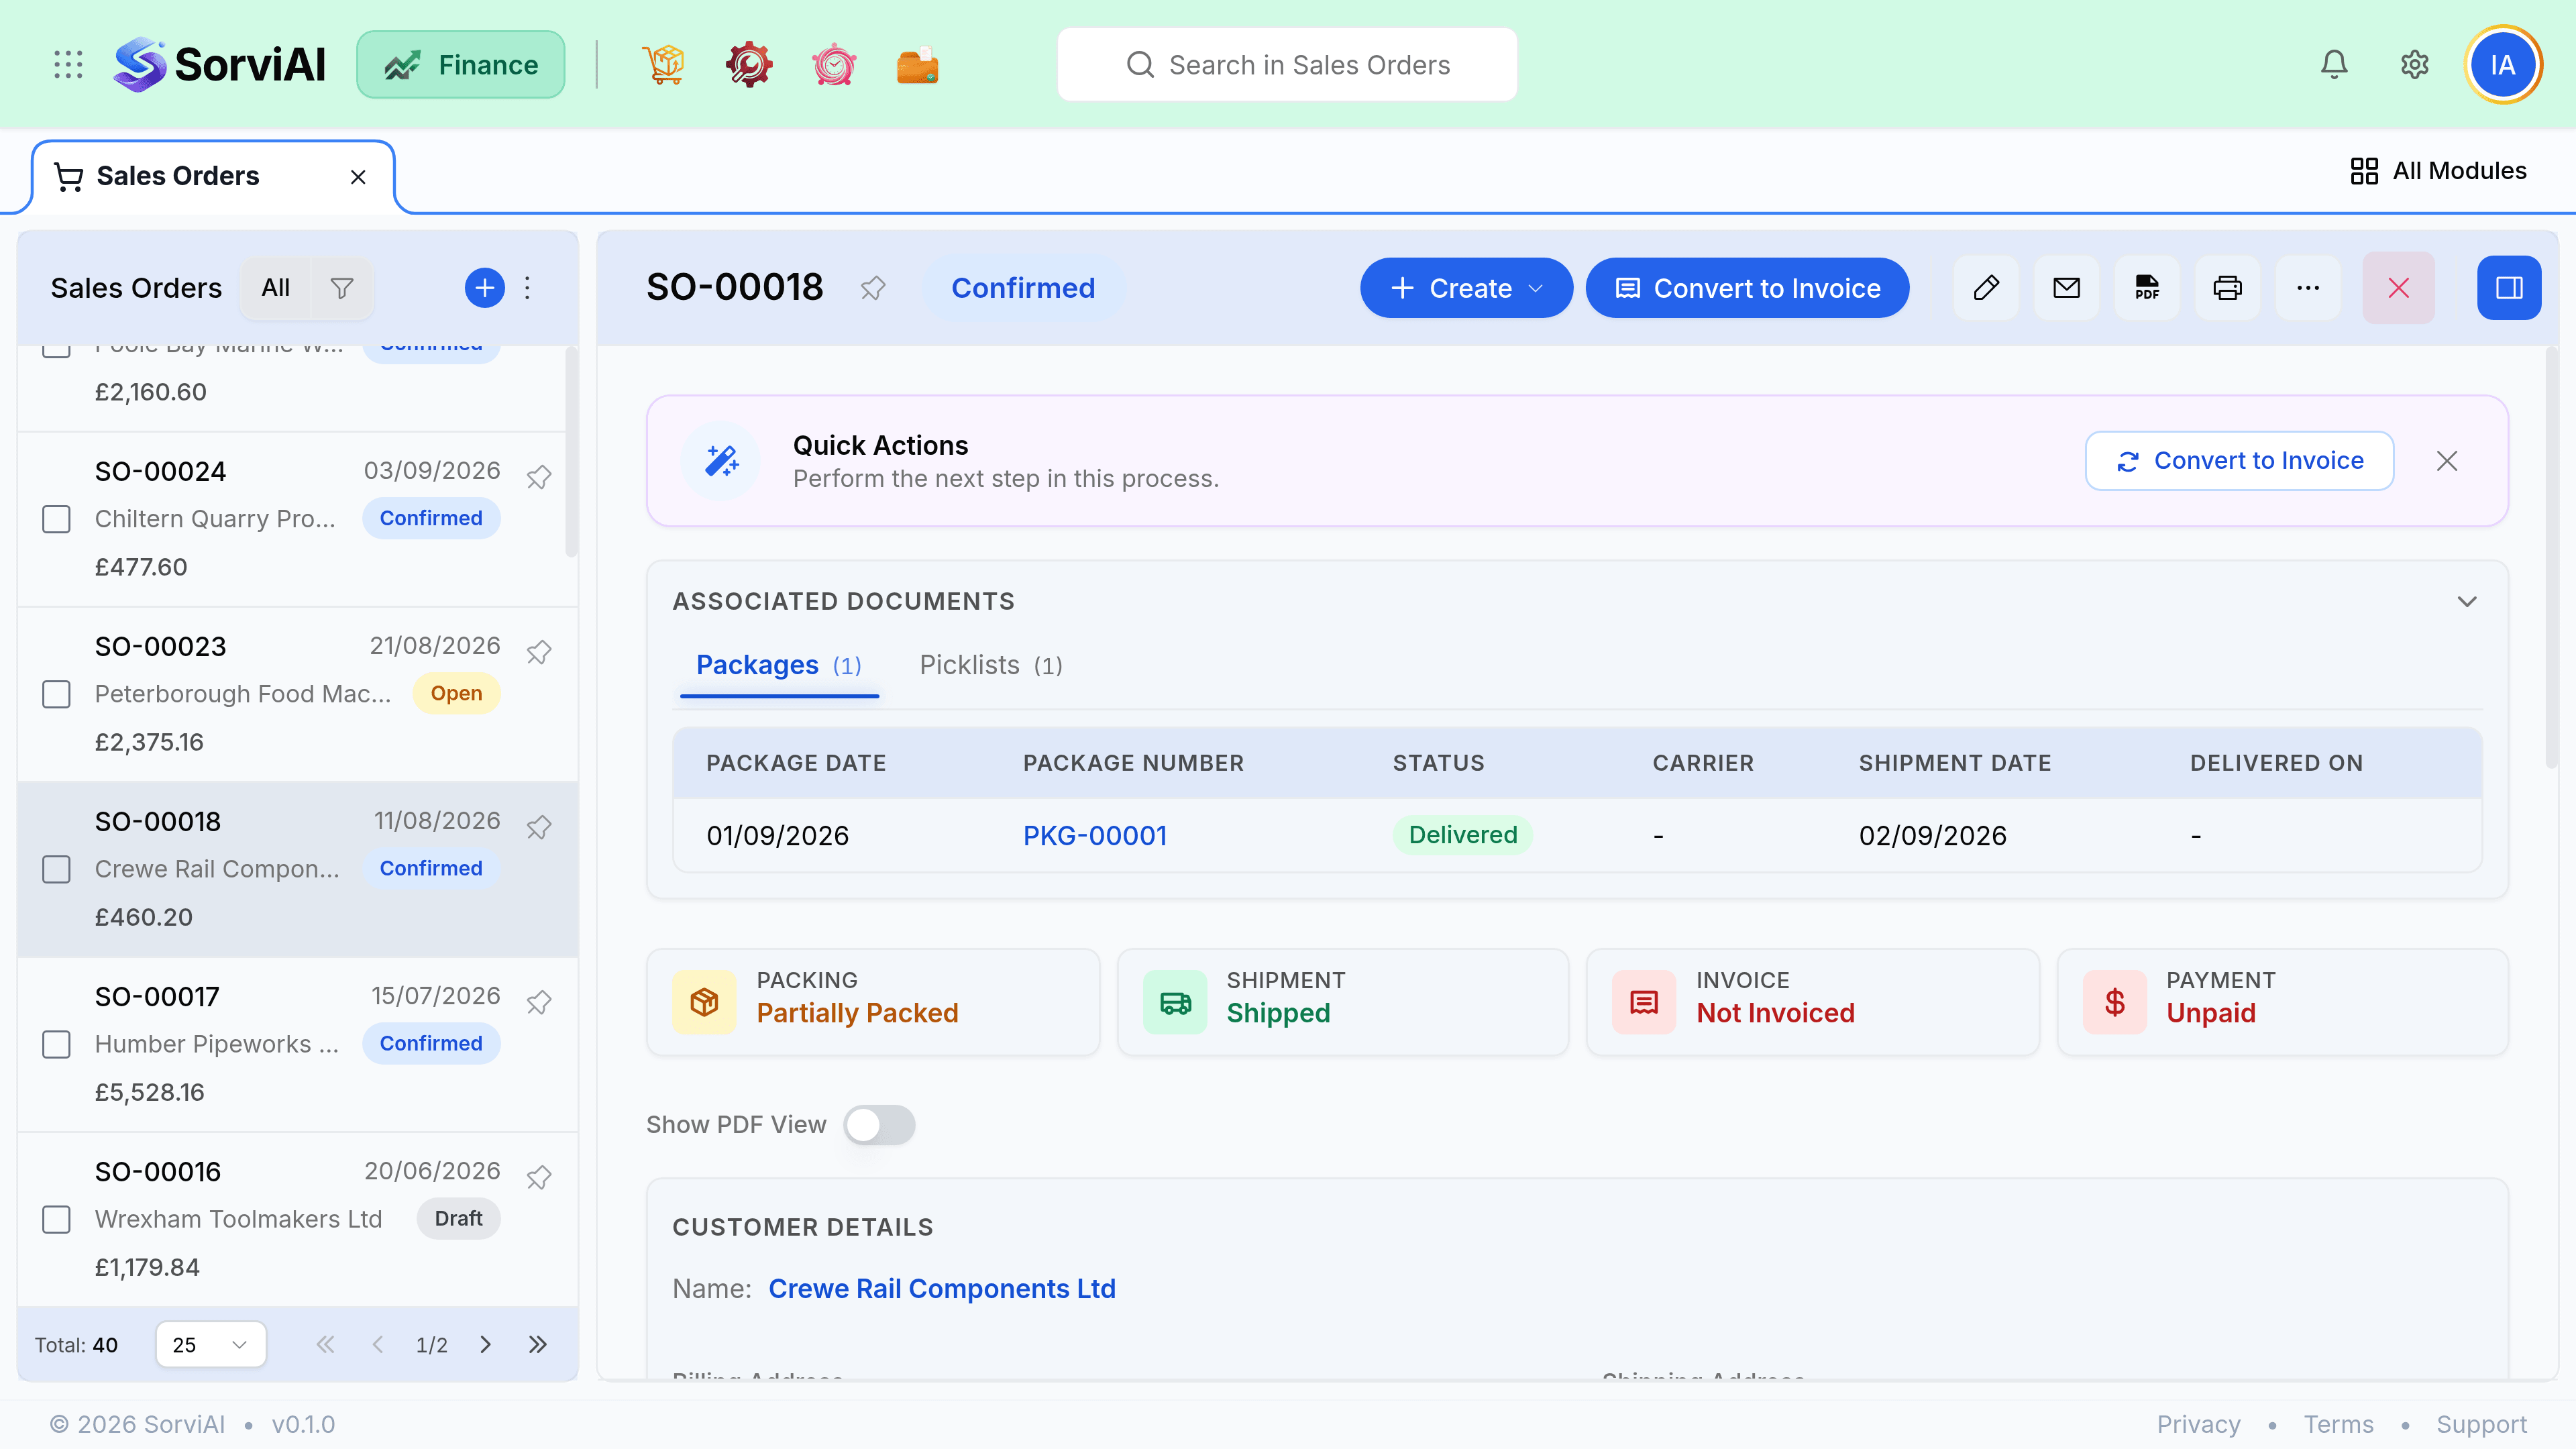The height and width of the screenshot is (1449, 2576).
Task: Select checkbox for SO-00023
Action: coord(56,694)
